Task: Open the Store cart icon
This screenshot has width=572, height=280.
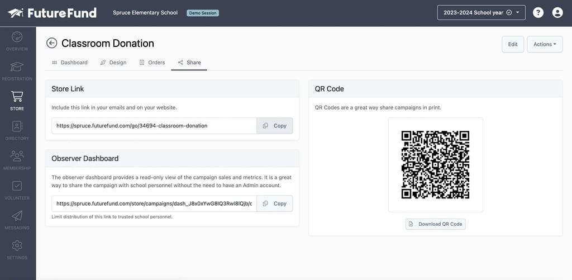Action: coord(17,96)
